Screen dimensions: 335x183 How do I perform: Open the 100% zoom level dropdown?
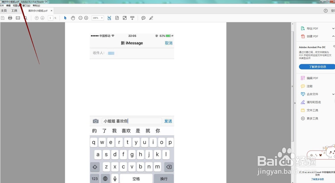97,18
